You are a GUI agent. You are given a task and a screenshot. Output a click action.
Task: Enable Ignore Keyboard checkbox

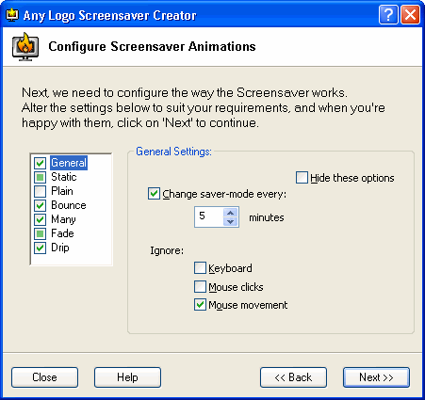coord(200,268)
